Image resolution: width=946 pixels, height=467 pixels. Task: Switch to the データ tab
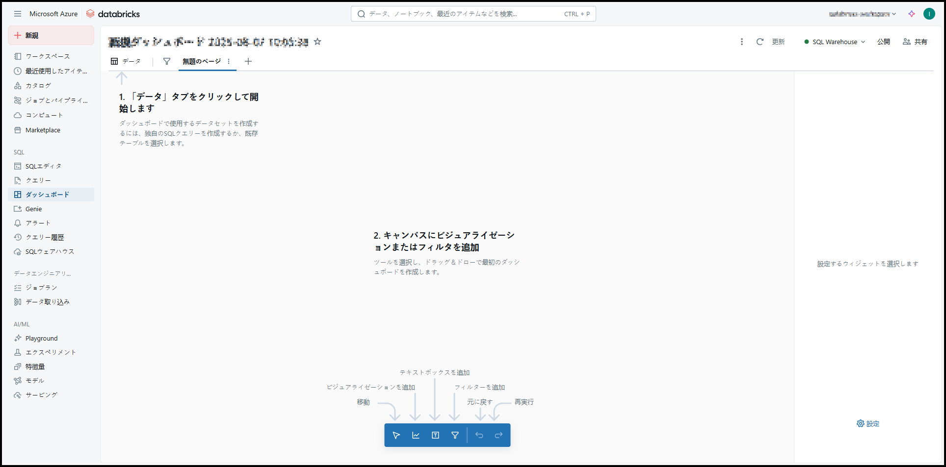126,61
